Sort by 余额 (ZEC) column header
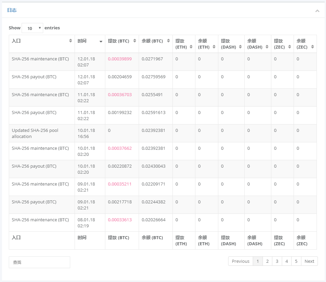The image size is (326, 282). [305, 44]
